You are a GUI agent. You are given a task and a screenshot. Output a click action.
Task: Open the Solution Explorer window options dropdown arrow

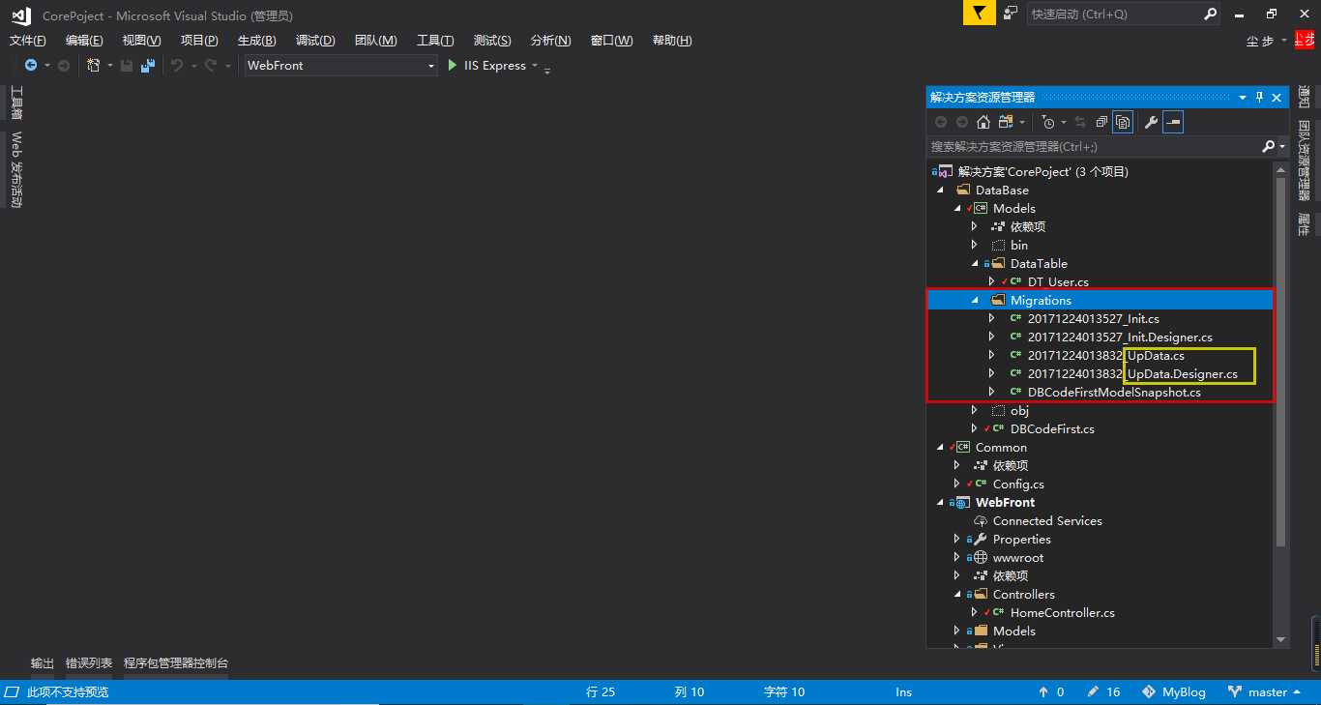tap(1243, 97)
